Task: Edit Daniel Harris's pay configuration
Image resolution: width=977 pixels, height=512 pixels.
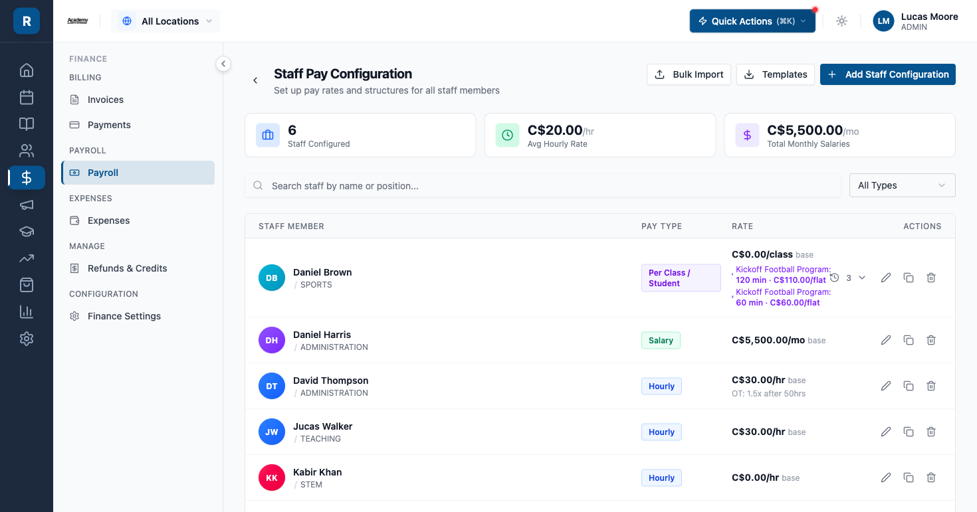Action: pos(886,340)
